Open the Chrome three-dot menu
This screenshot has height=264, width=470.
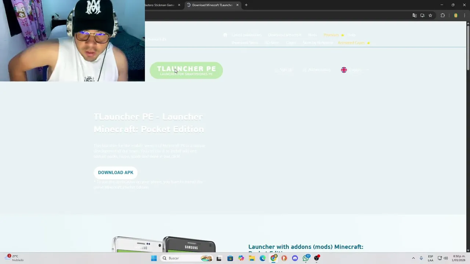click(464, 15)
